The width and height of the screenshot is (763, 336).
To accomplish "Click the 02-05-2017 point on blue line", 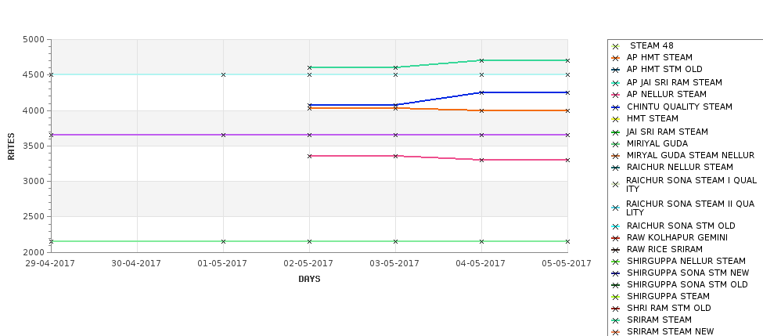I will [309, 105].
